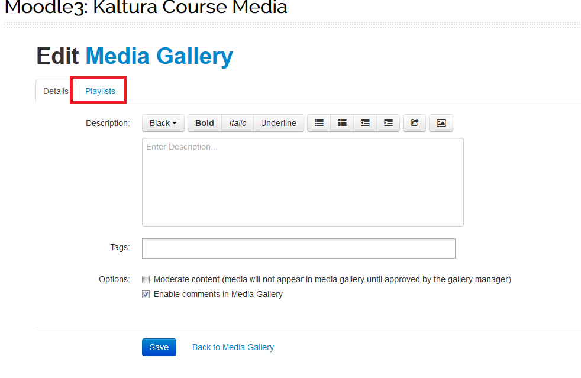Insert an ordered list
The height and width of the screenshot is (378, 581).
coord(342,123)
